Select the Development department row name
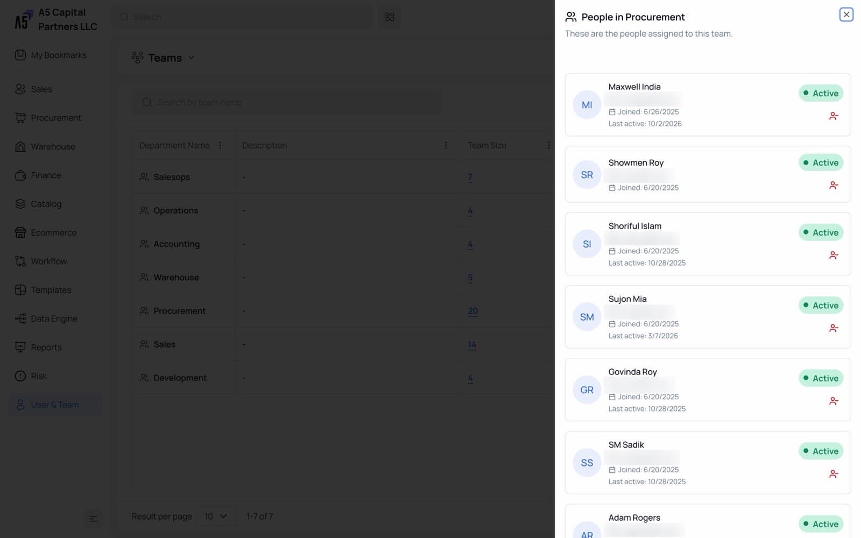861x538 pixels. point(180,378)
